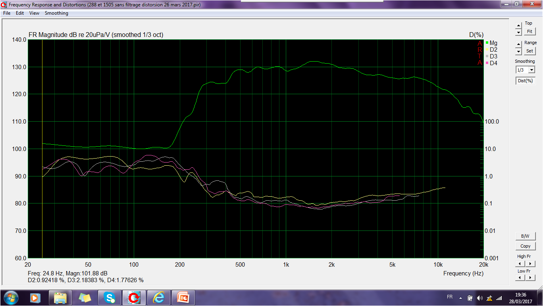Launch Internet Explorer from taskbar

click(x=158, y=297)
